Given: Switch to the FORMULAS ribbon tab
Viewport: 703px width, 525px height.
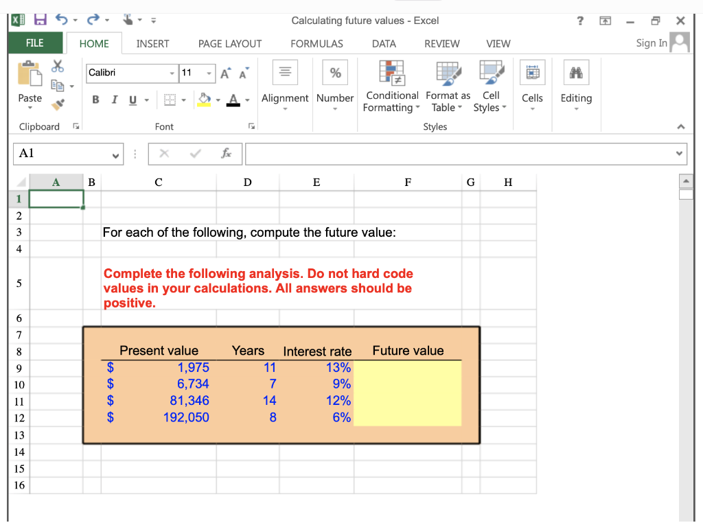Looking at the screenshot, I should coord(316,43).
